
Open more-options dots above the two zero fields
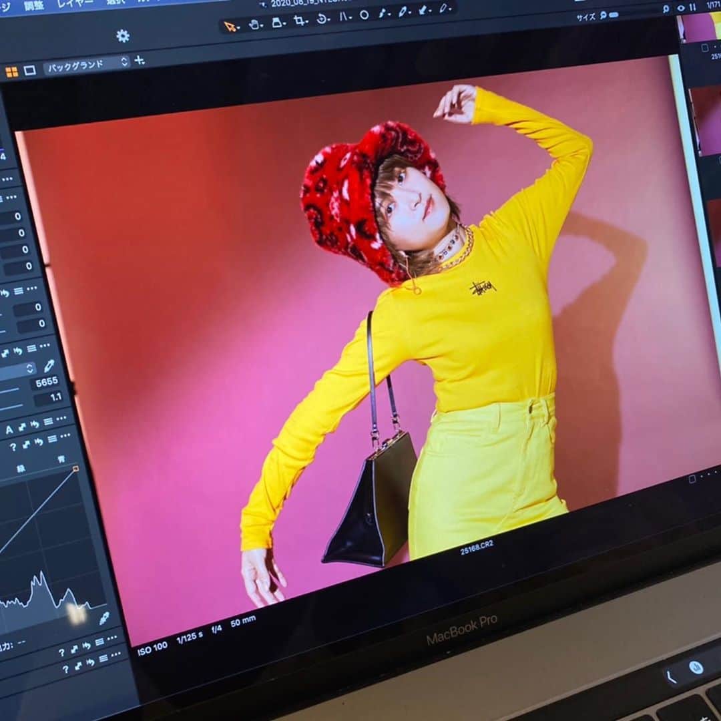32,289
